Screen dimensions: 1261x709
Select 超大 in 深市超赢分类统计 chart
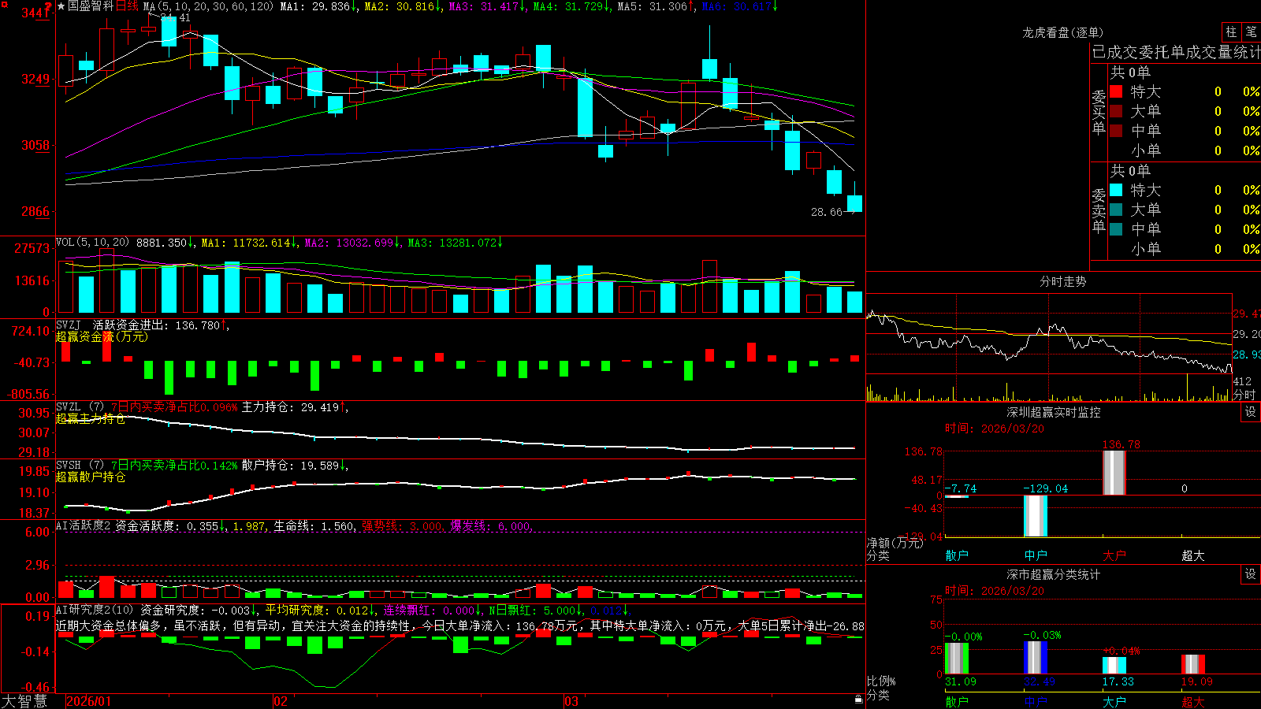pyautogui.click(x=1193, y=702)
